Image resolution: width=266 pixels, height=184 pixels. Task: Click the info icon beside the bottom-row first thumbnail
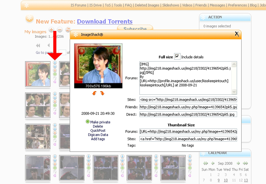pyautogui.click(x=55, y=156)
